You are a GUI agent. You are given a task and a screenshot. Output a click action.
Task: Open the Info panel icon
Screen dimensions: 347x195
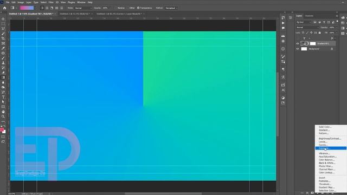[x=283, y=49]
